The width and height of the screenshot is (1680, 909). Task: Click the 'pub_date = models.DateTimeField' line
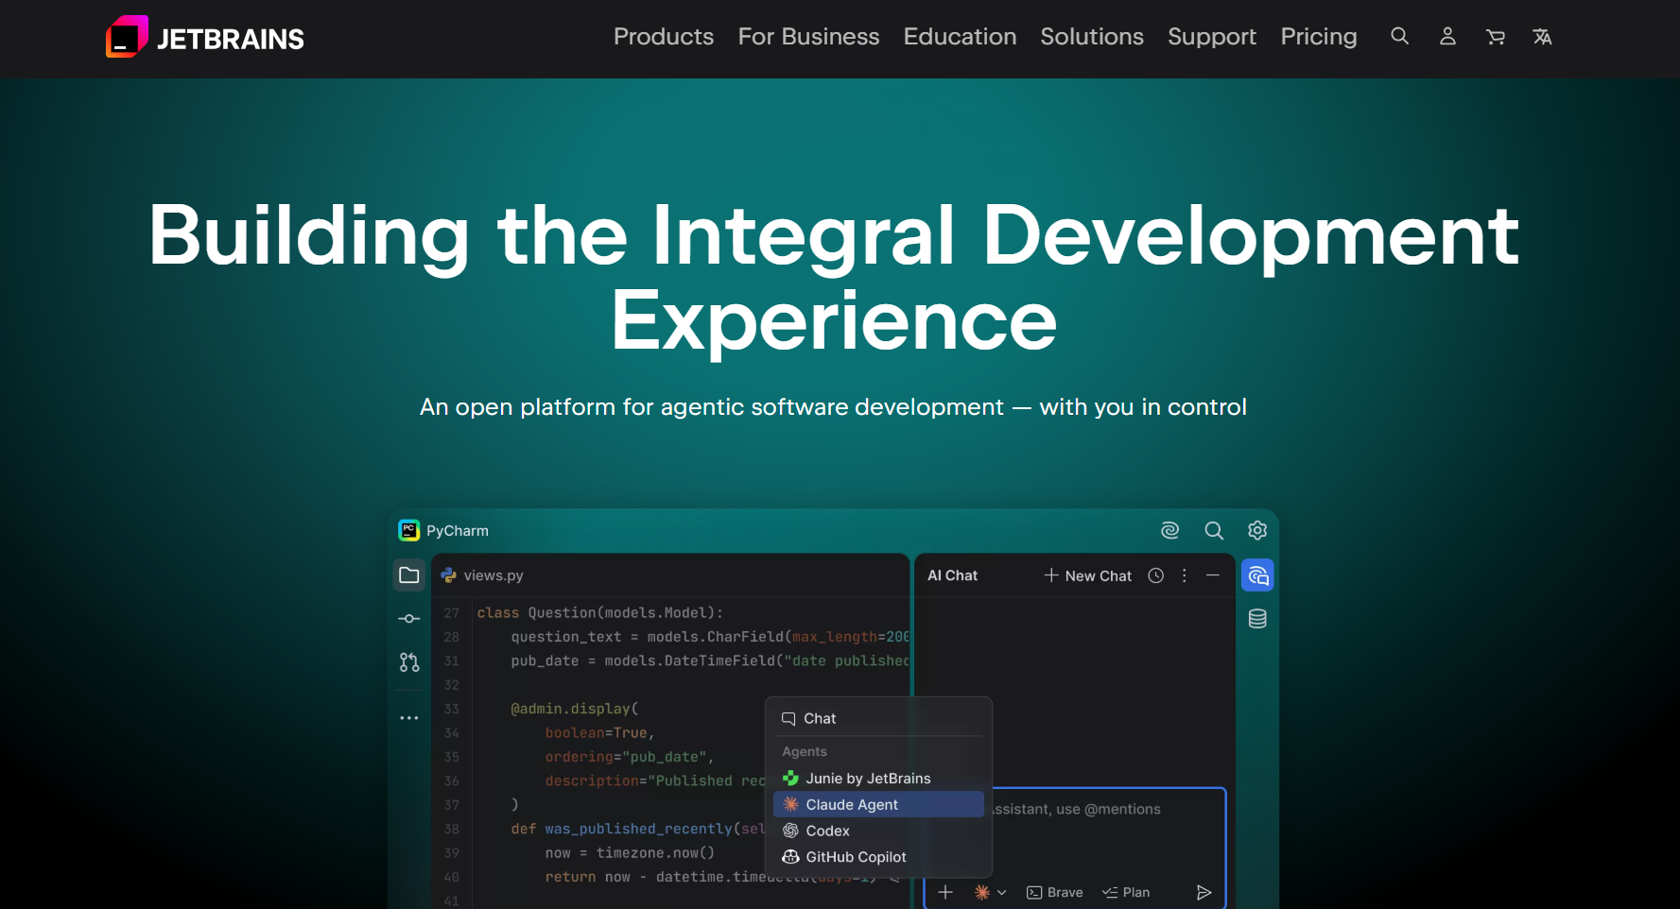tap(710, 661)
